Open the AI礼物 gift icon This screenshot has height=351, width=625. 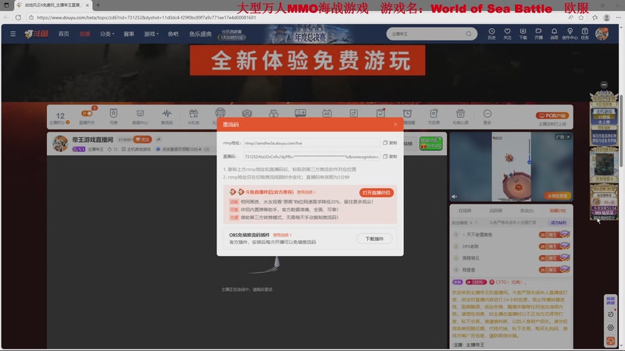point(193,116)
